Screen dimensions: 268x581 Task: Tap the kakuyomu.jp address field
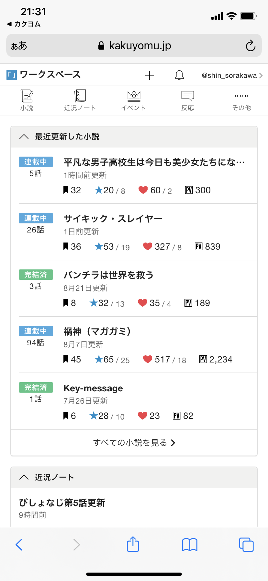[134, 46]
